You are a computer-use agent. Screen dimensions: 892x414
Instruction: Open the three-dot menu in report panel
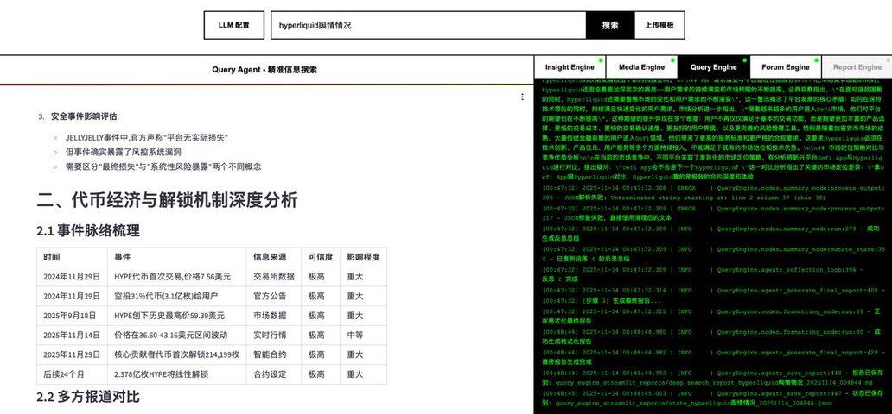tap(522, 97)
